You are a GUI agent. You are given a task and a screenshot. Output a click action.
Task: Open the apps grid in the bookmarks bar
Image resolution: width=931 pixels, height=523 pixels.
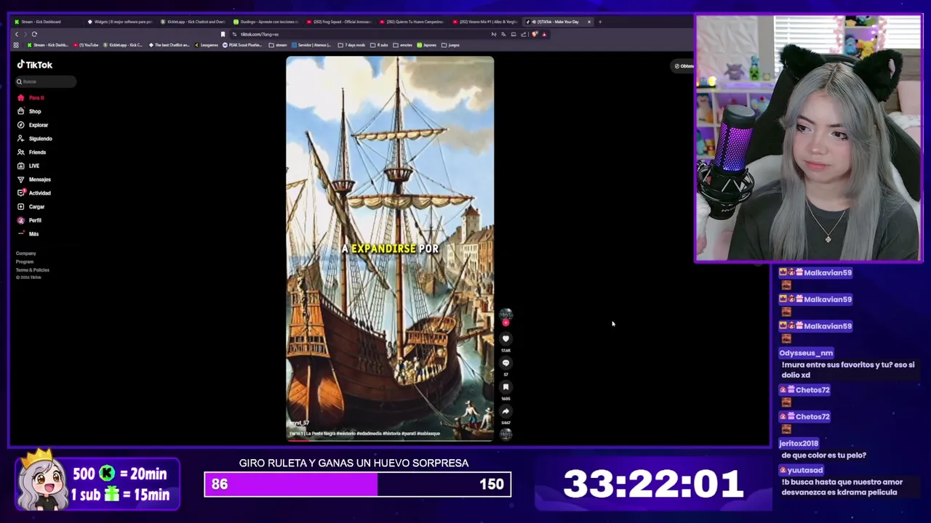[x=16, y=45]
